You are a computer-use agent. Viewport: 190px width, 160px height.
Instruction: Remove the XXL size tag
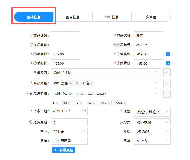[x=108, y=103]
